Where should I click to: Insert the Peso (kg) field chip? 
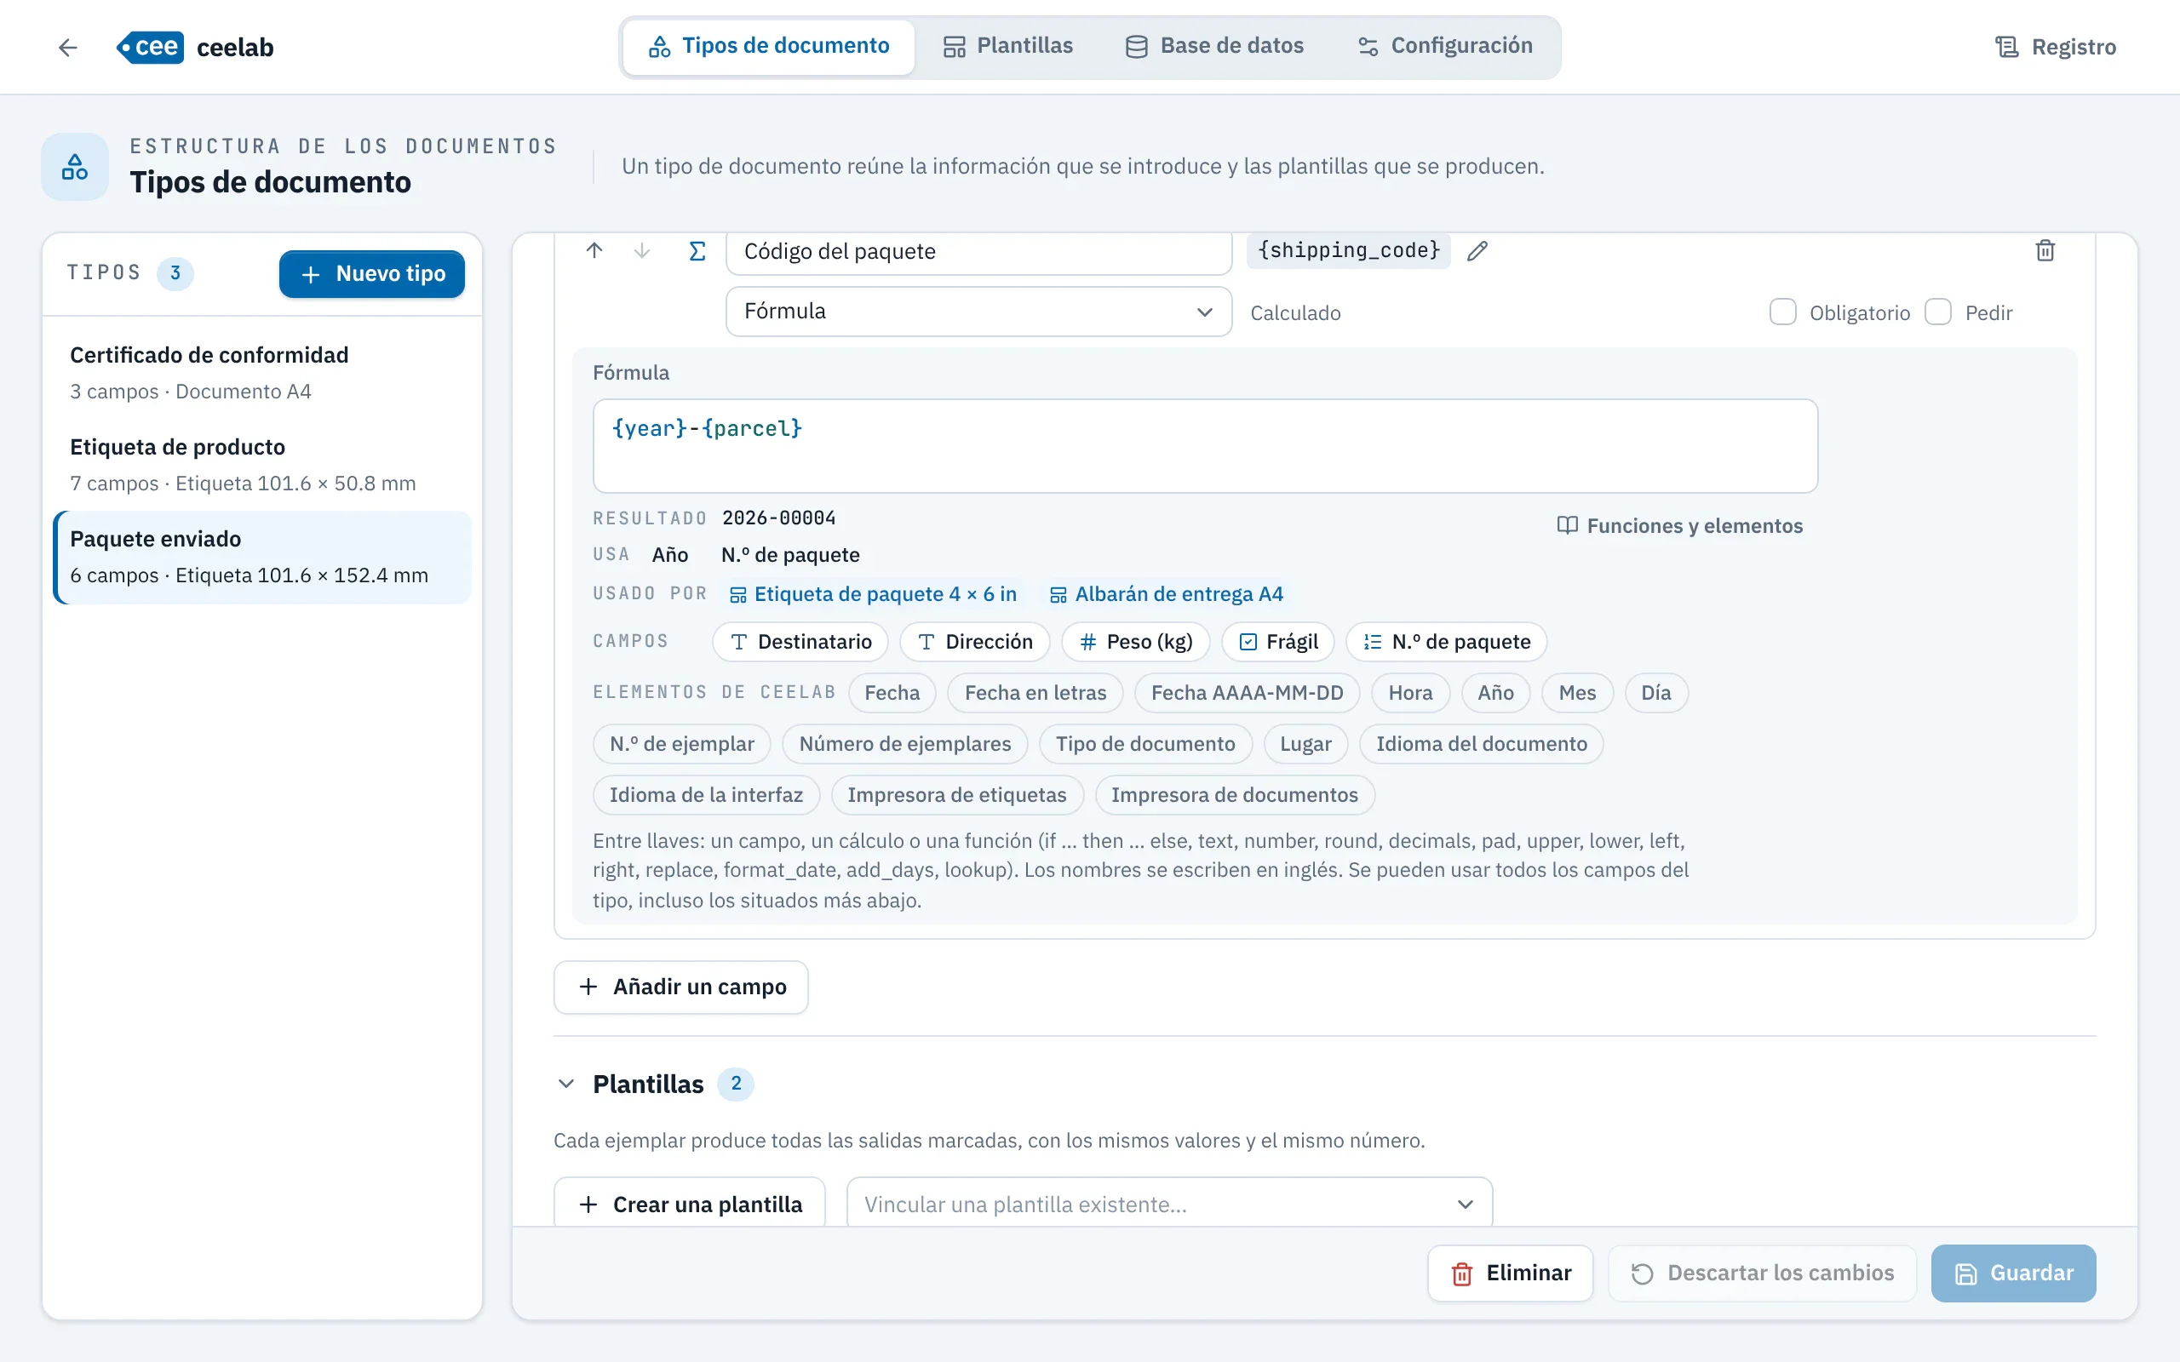click(x=1135, y=642)
